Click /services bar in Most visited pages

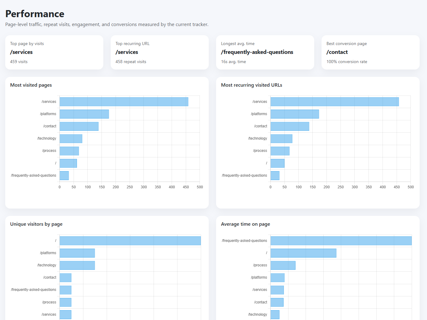[x=124, y=102]
